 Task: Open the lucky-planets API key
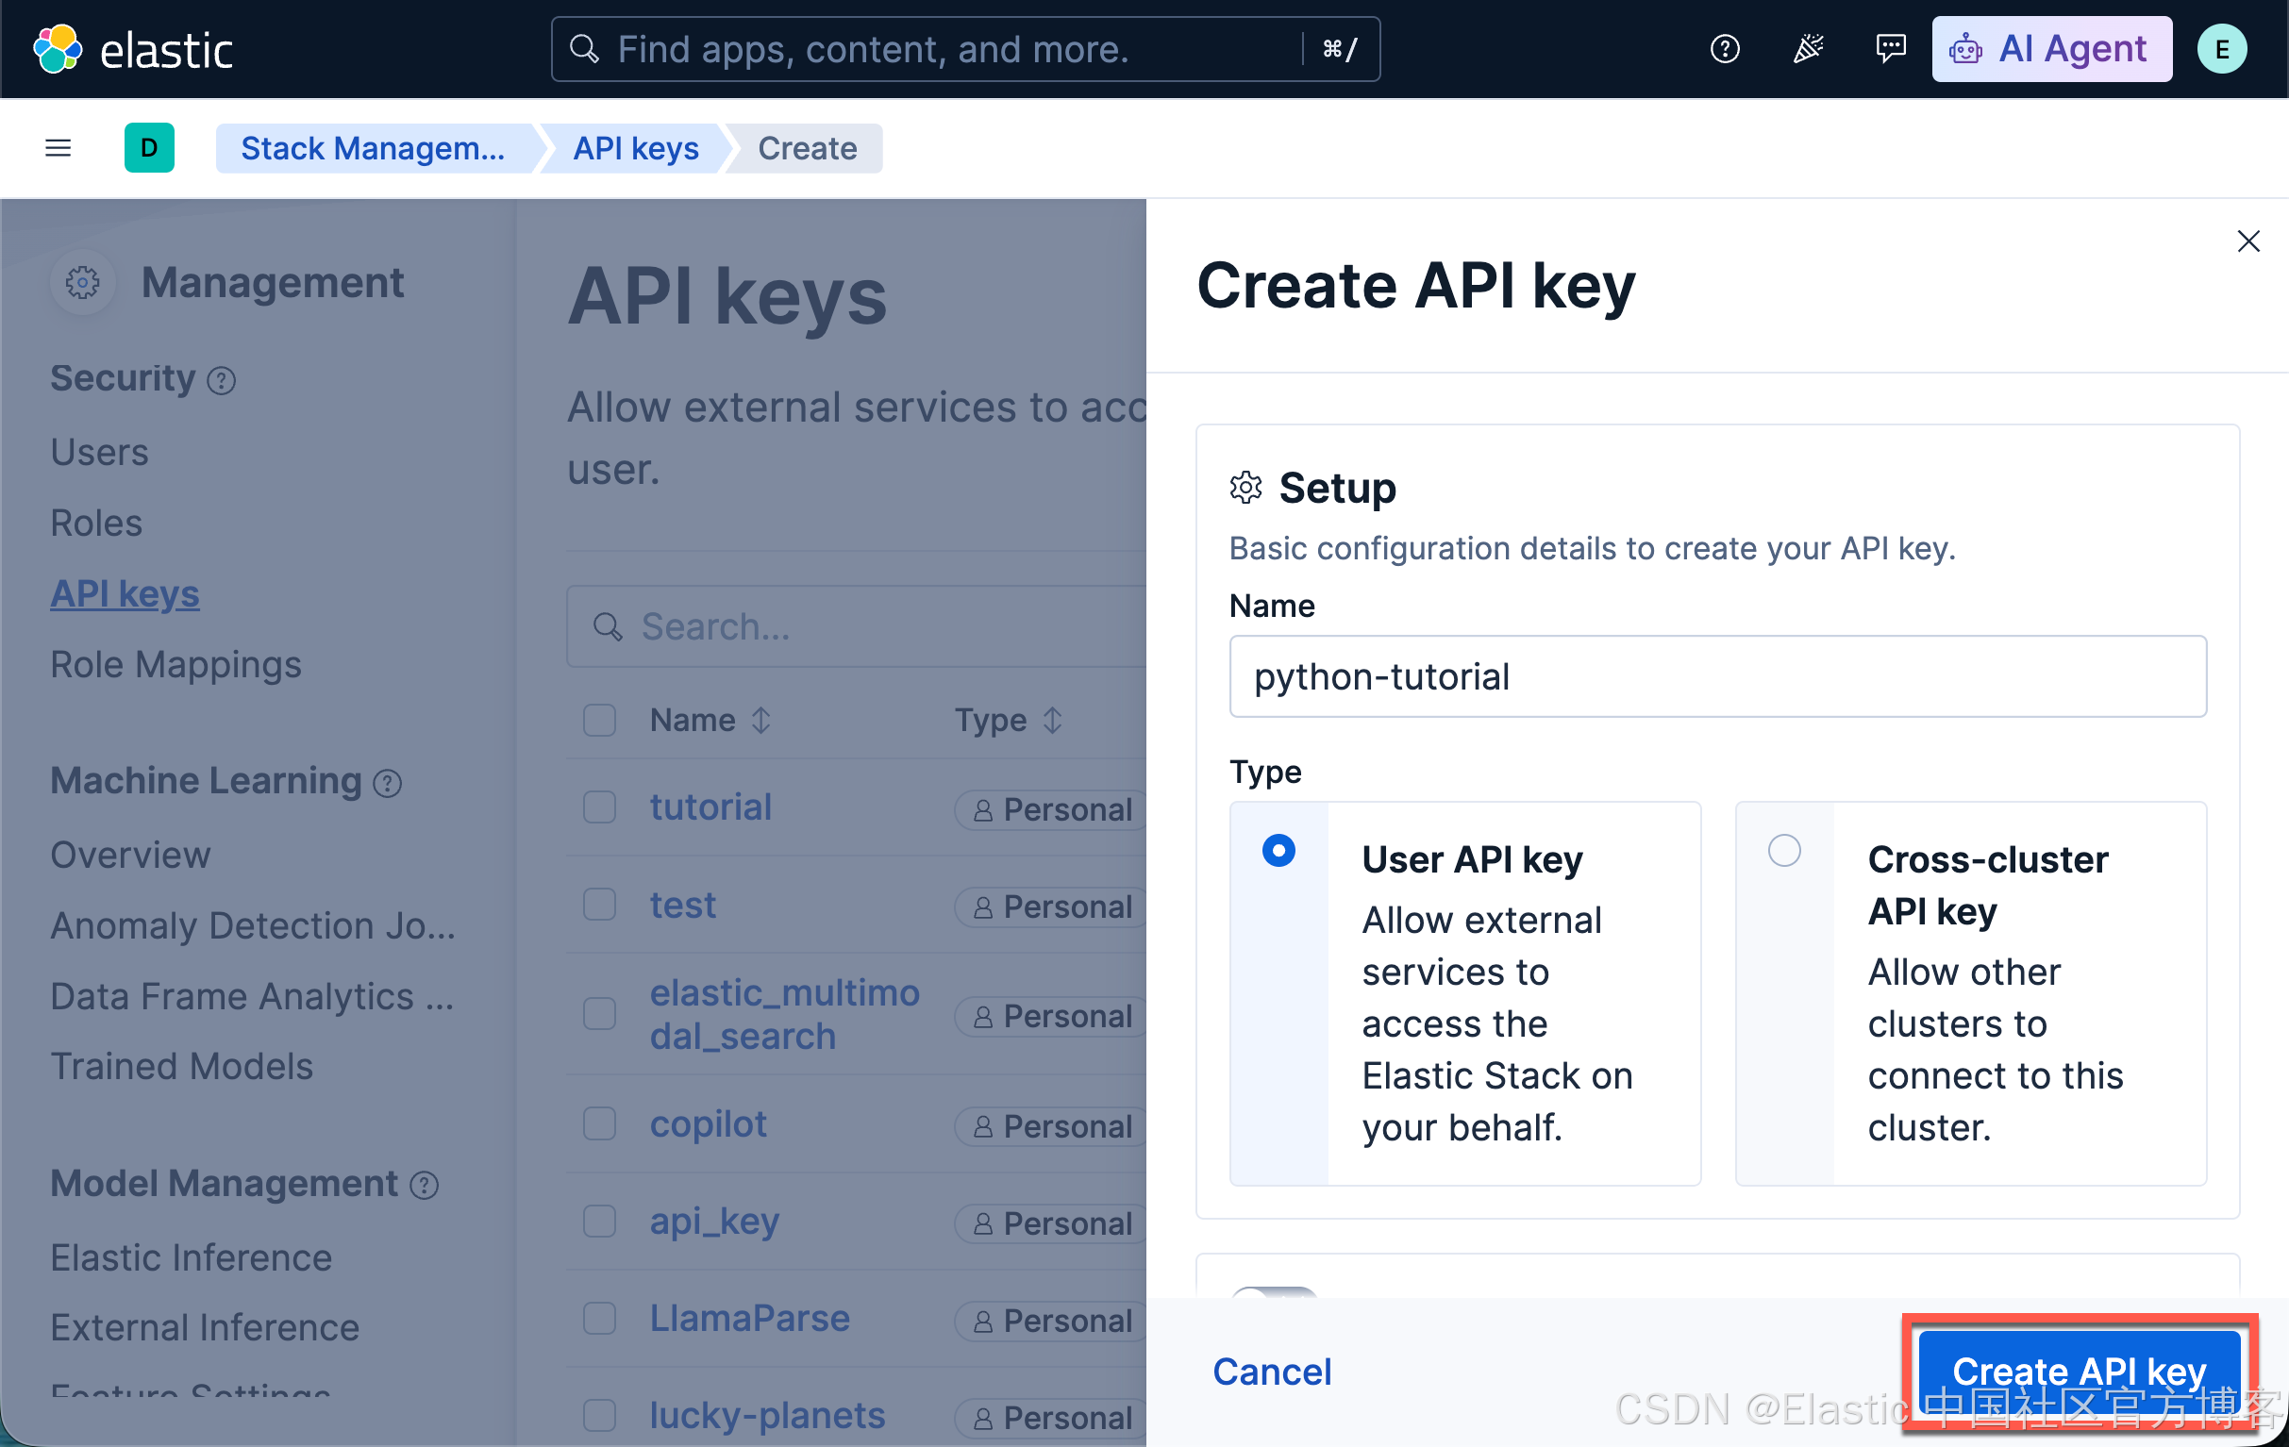767,1416
